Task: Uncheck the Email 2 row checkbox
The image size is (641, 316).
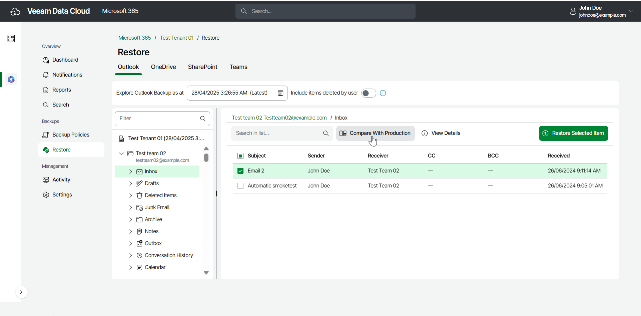Action: (240, 171)
